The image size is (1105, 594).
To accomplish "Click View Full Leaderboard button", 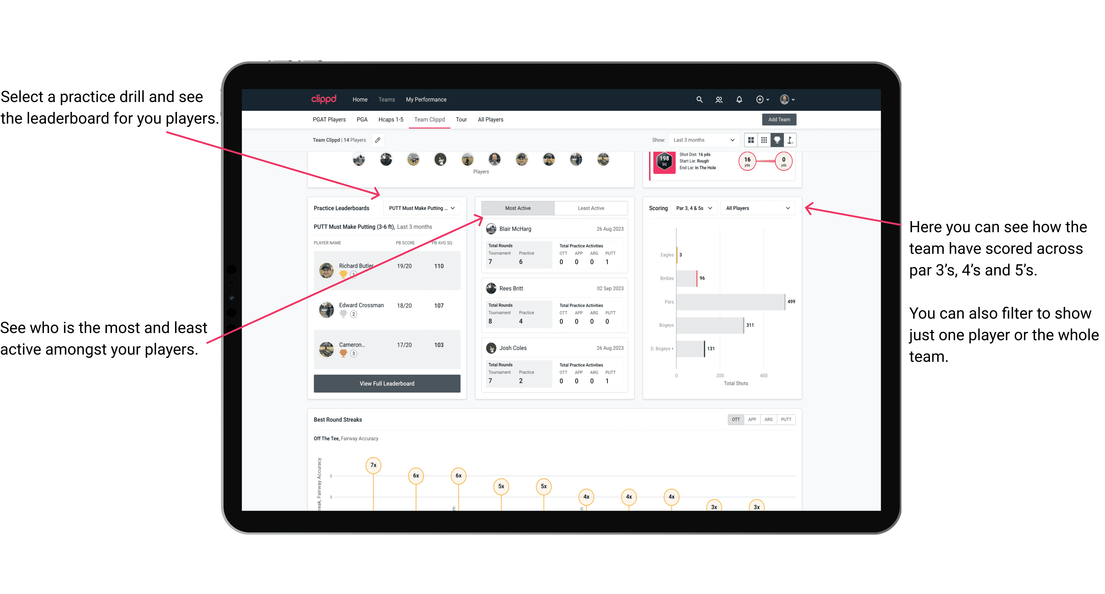I will (x=386, y=383).
